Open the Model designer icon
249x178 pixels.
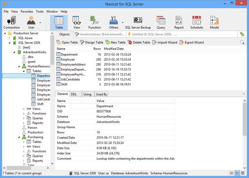point(214,22)
